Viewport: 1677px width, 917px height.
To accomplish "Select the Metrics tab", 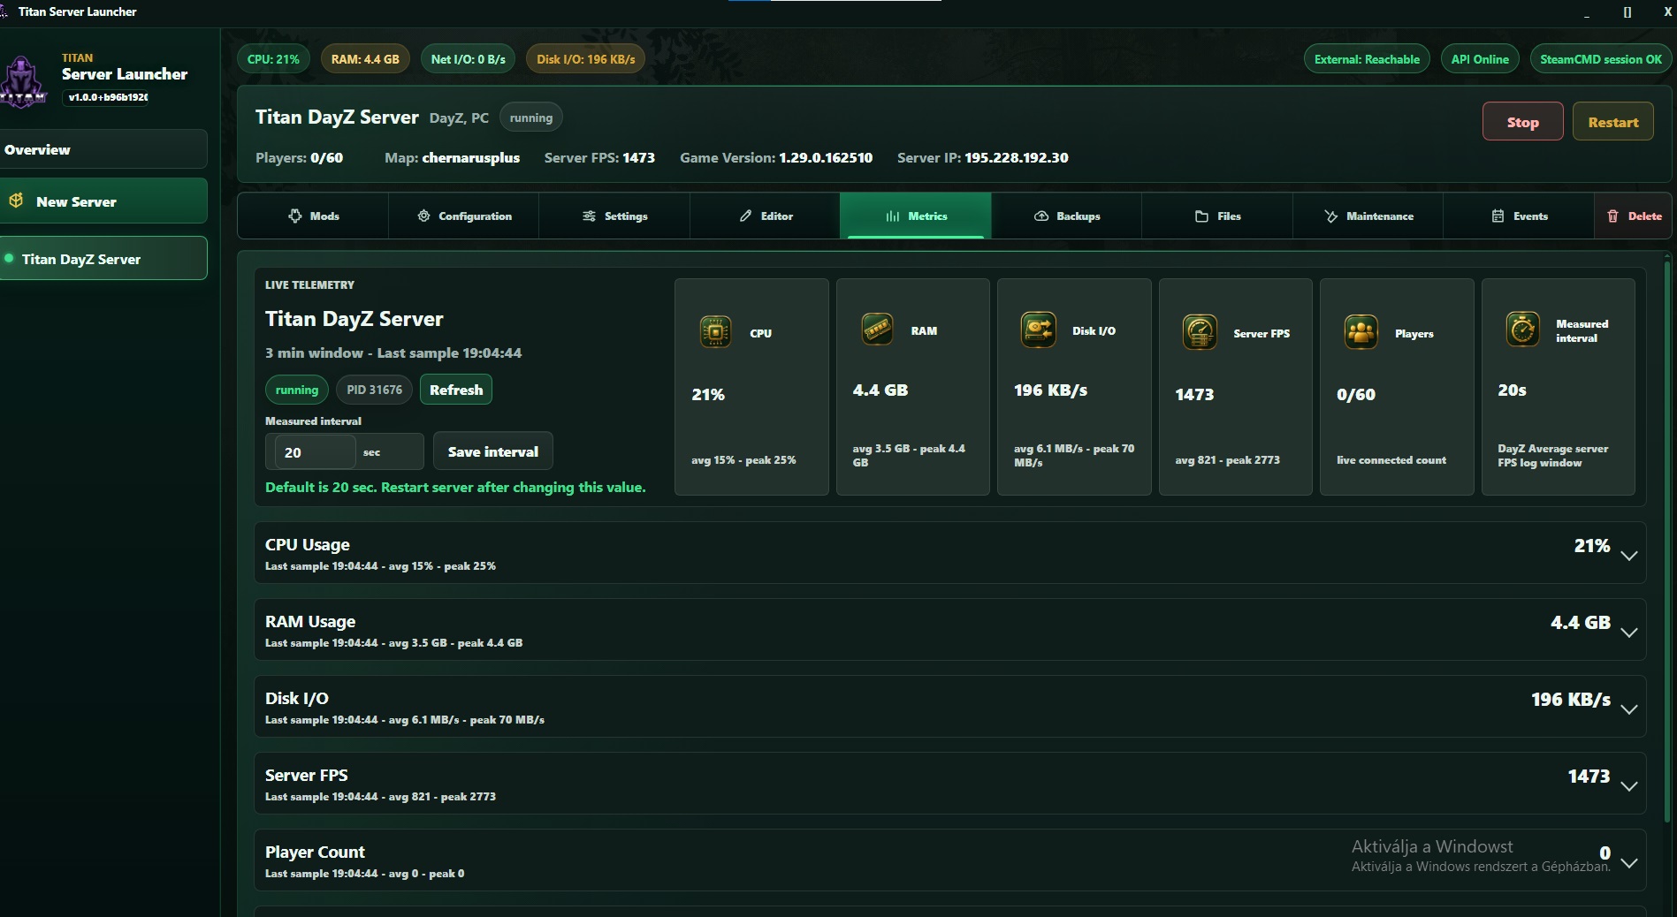I will tap(916, 216).
